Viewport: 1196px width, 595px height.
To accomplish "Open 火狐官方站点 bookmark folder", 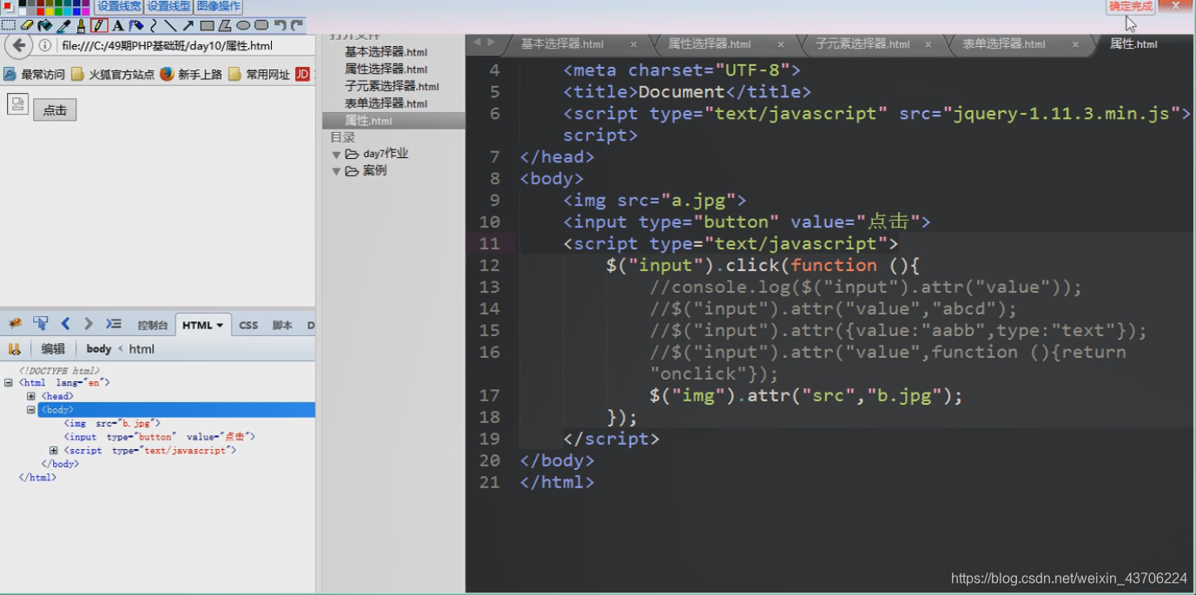I will (x=113, y=75).
